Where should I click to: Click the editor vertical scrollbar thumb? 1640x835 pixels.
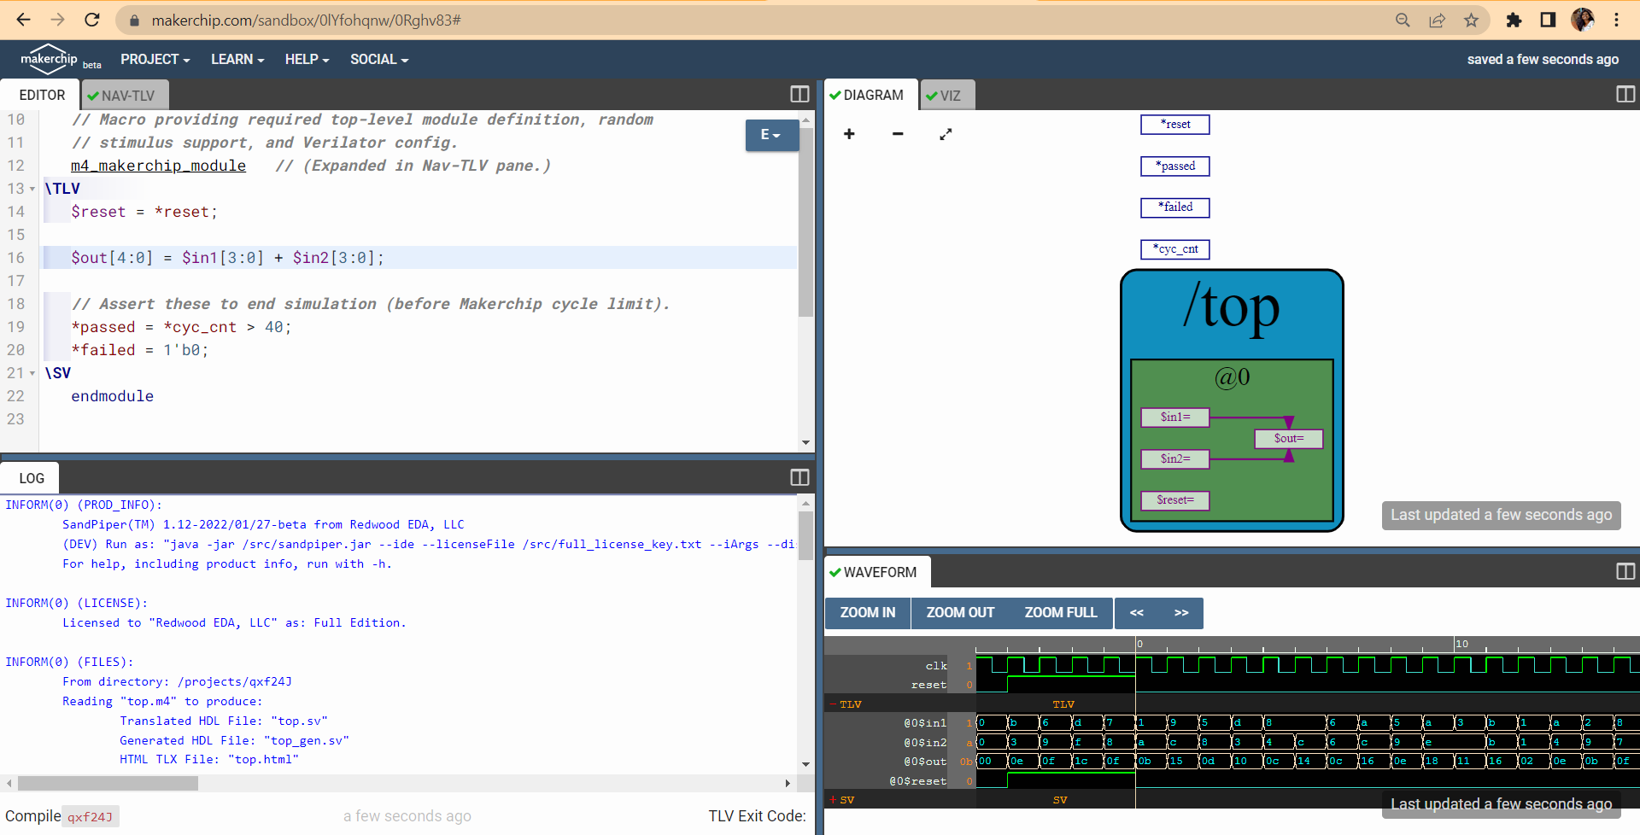[x=805, y=223]
